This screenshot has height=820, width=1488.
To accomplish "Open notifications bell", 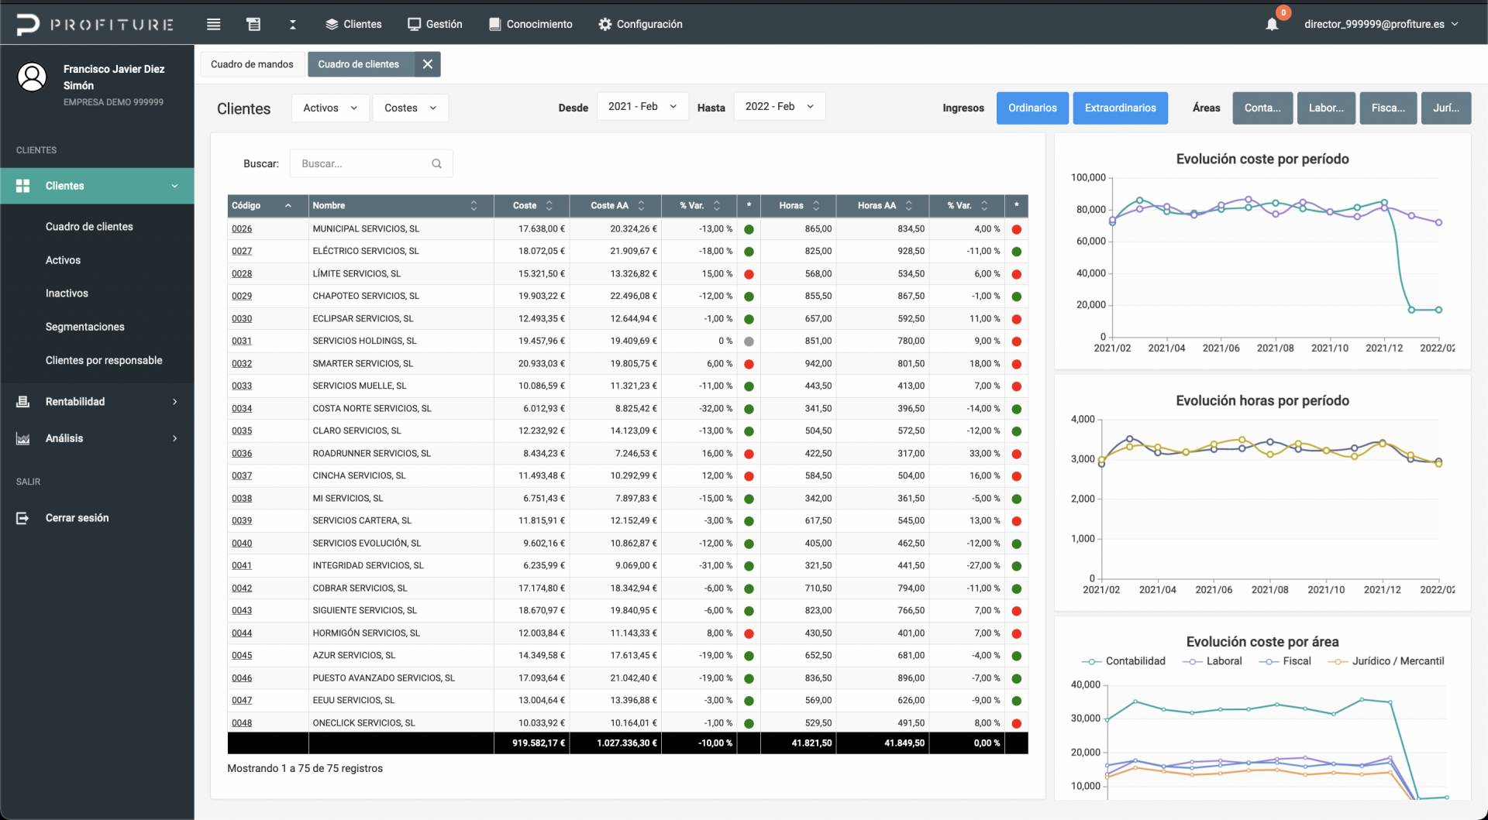I will tap(1272, 24).
